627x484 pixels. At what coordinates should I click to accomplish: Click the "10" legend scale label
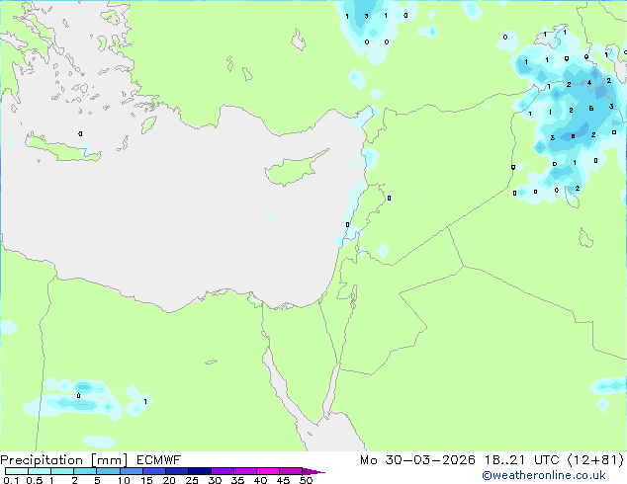124,480
